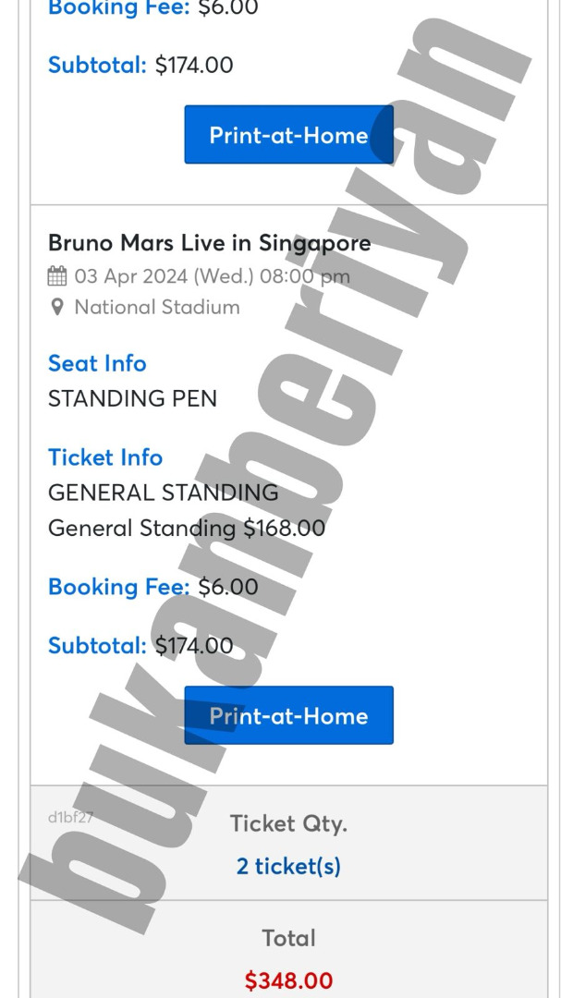Click the Ticket Qty. heading
Image resolution: width=561 pixels, height=998 pixels.
point(288,823)
